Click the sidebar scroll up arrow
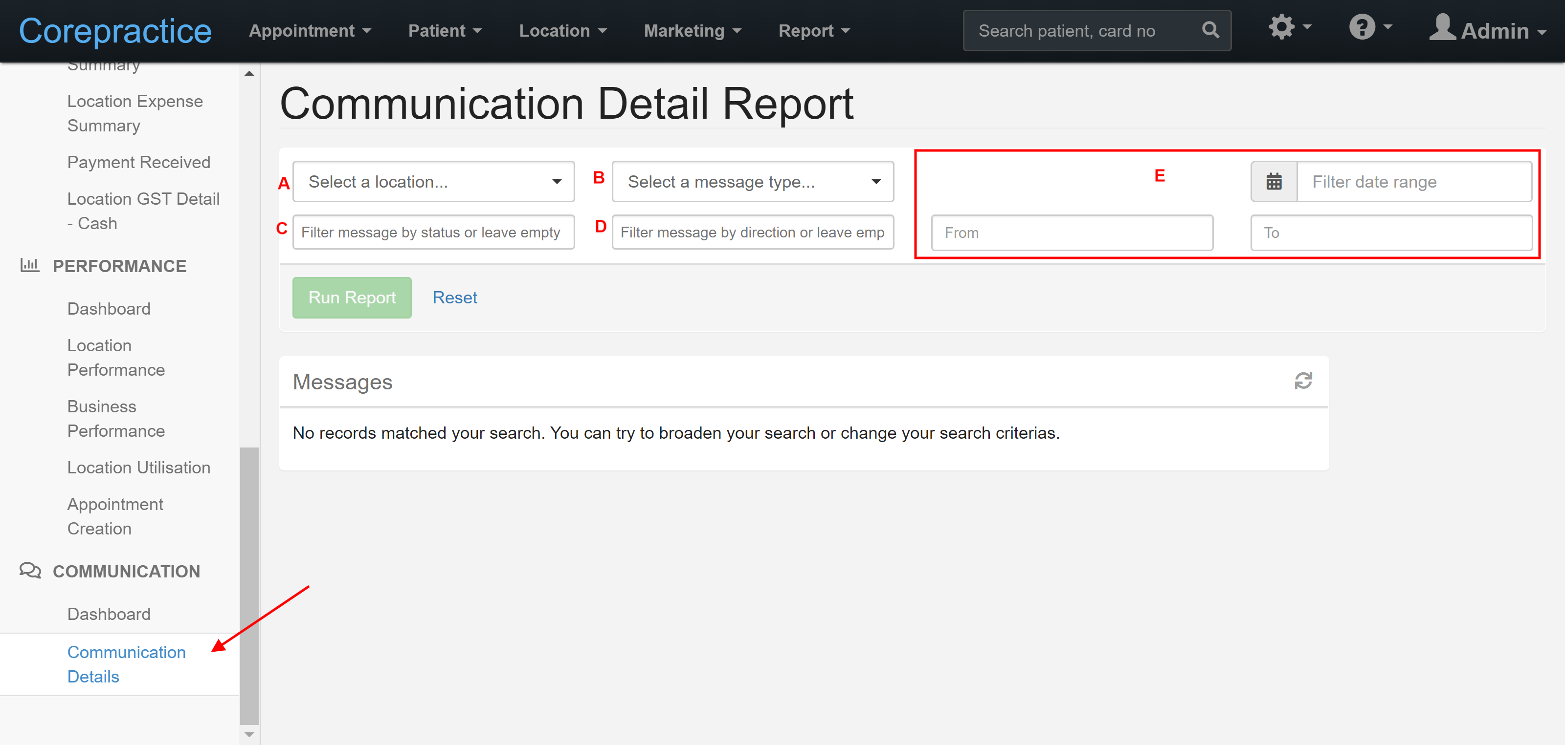Image resolution: width=1565 pixels, height=745 pixels. point(249,73)
